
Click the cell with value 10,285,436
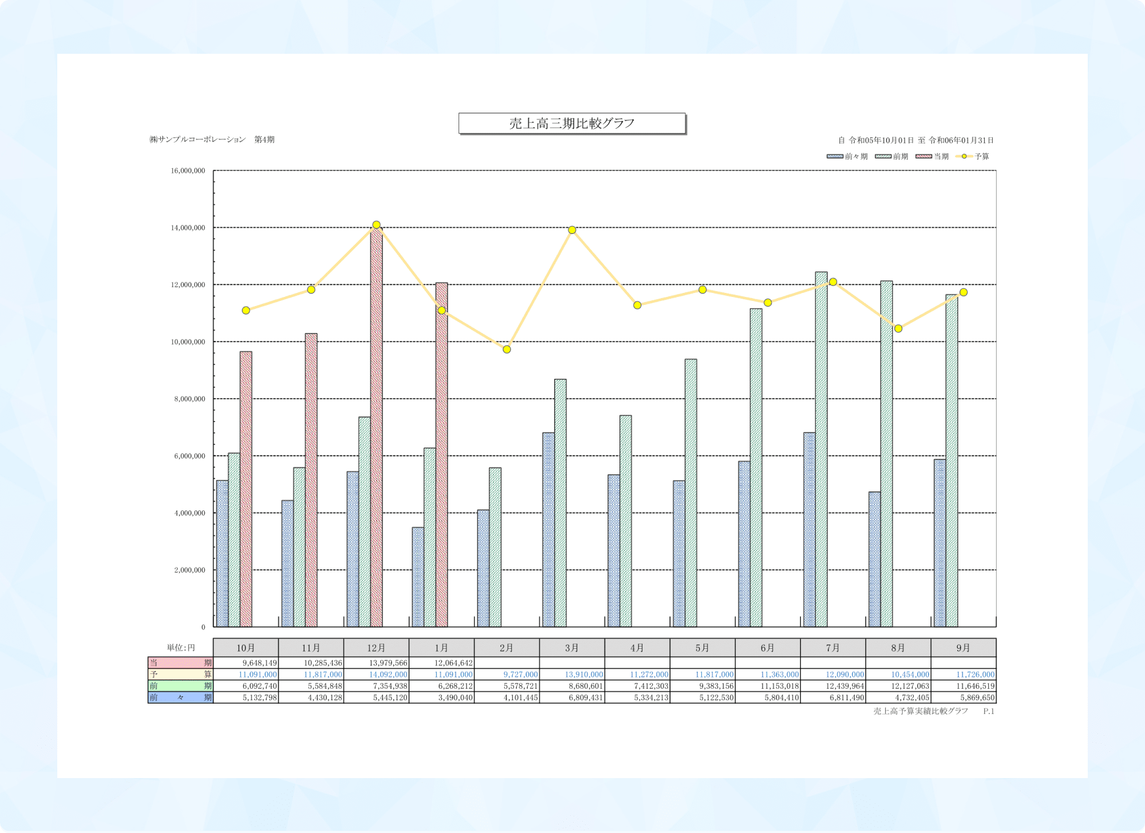(311, 663)
